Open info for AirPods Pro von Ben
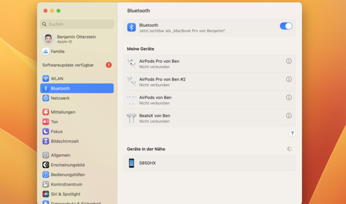This screenshot has height=204, width=346. [289, 61]
